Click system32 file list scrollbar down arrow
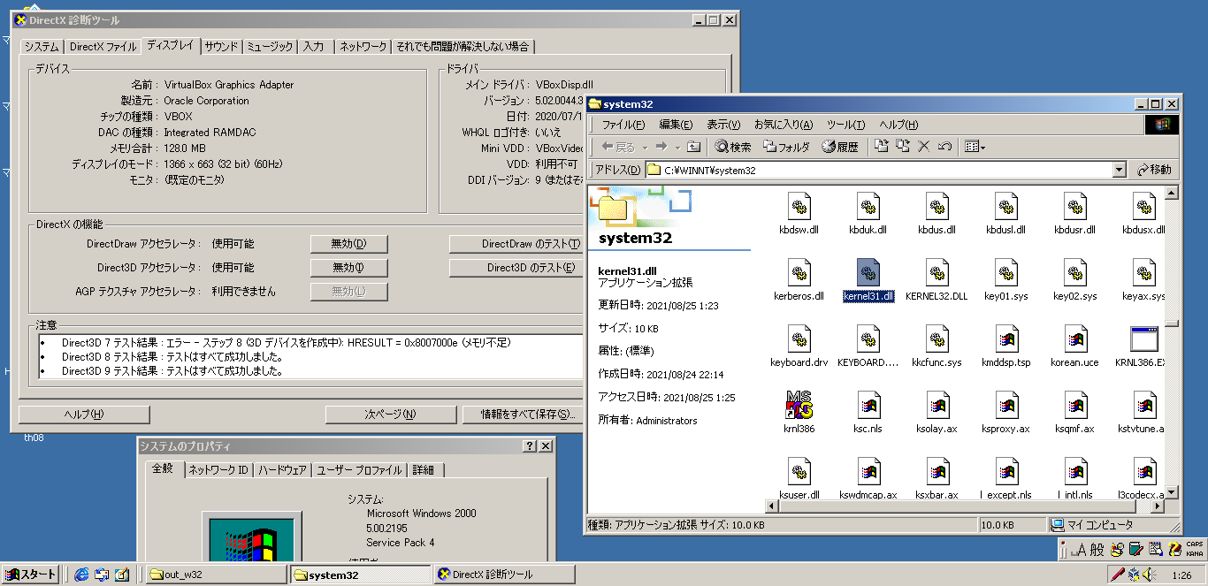 (x=1172, y=492)
